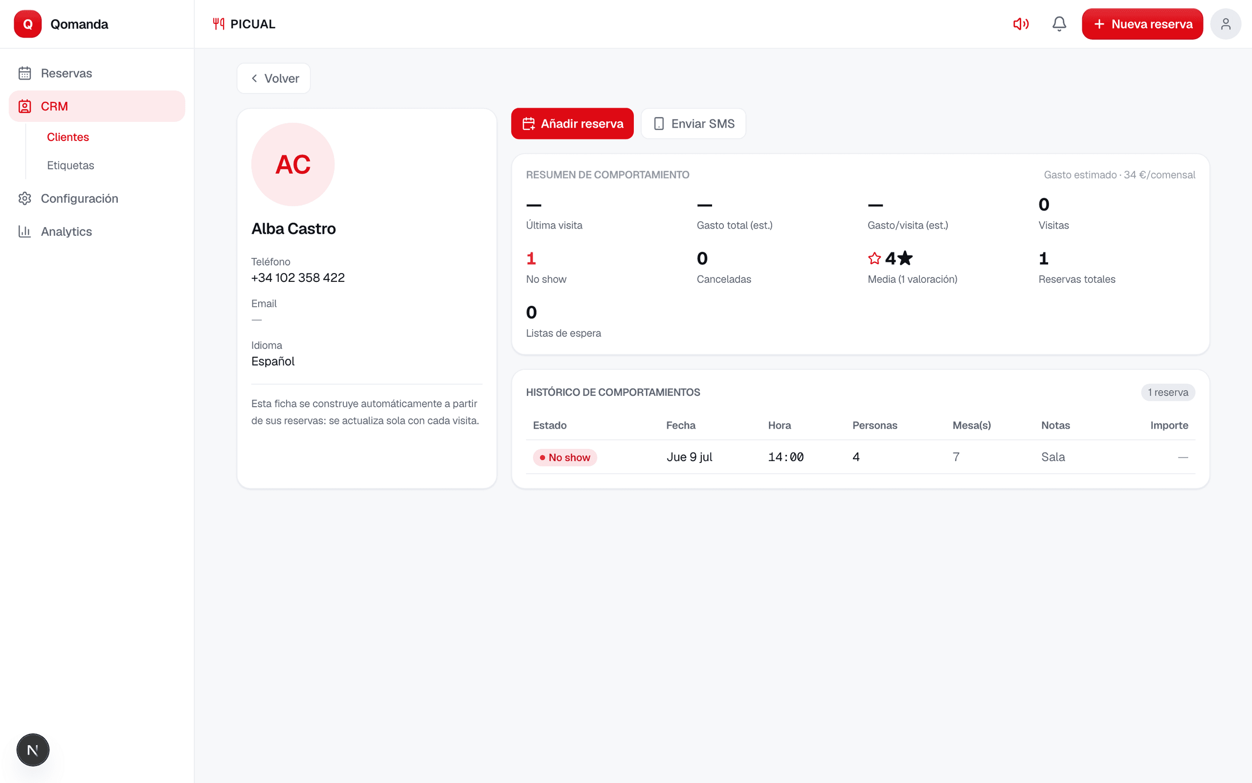Click the Reservas totales label

[1076, 279]
